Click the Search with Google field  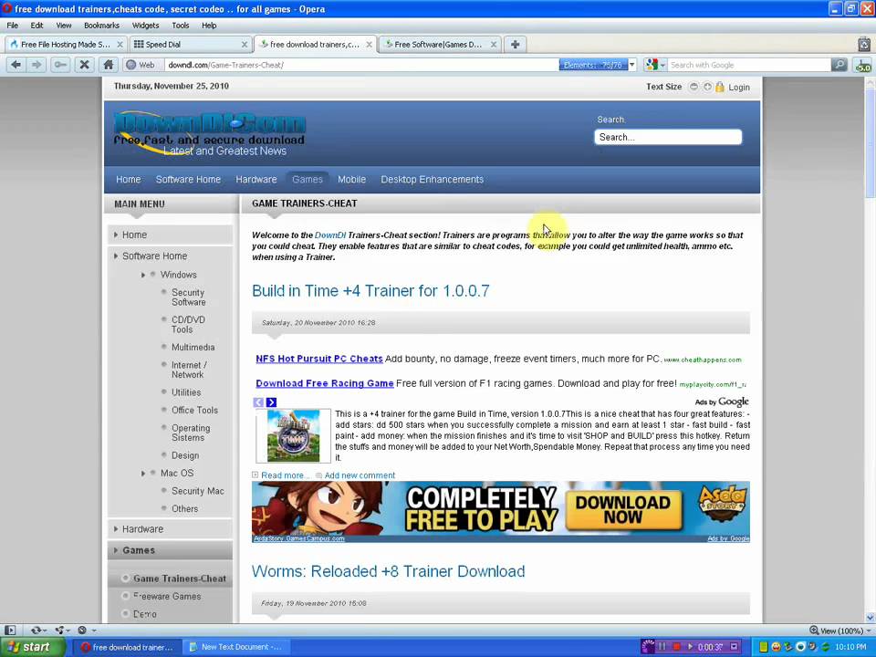[x=749, y=66]
